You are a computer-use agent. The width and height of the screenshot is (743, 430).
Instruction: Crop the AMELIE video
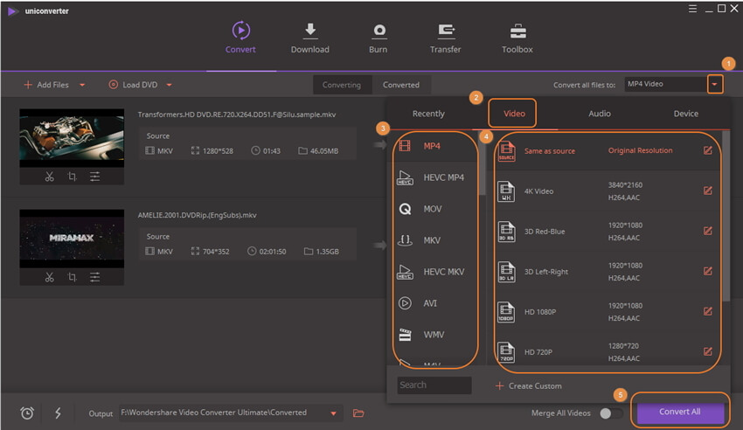[x=72, y=277]
